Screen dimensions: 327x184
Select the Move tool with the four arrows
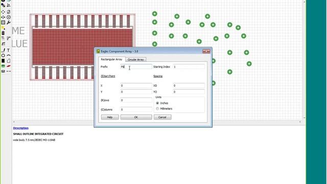point(3,12)
